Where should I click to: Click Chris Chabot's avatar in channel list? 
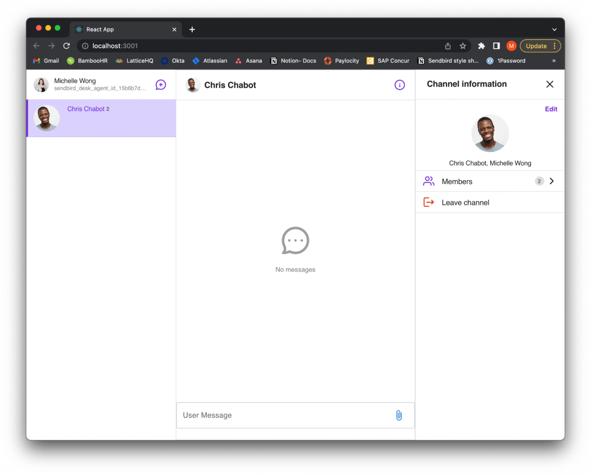click(47, 118)
